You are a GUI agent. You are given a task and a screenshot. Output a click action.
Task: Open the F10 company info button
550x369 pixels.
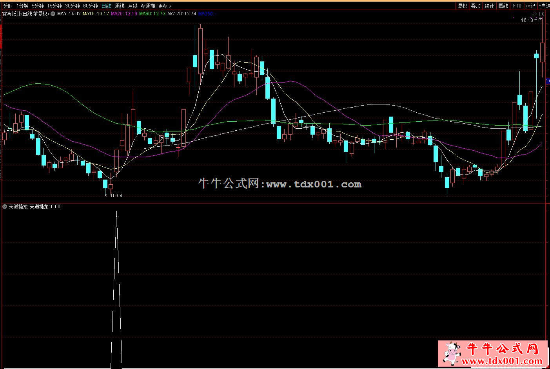point(517,6)
